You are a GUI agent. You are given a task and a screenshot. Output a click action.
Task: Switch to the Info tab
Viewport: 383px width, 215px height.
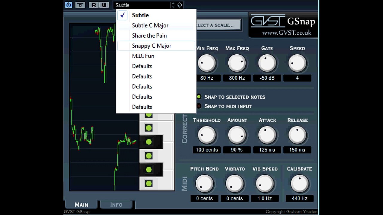coord(116,205)
